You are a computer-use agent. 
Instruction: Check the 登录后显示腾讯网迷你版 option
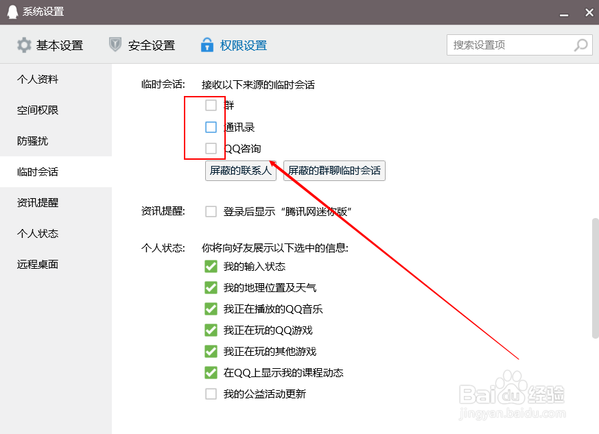click(x=211, y=211)
